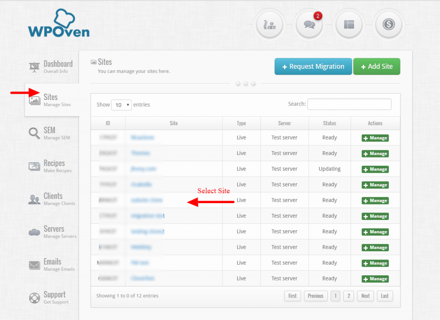Click 'Showing 1 to 0 of 12 entries' text

pos(127,296)
